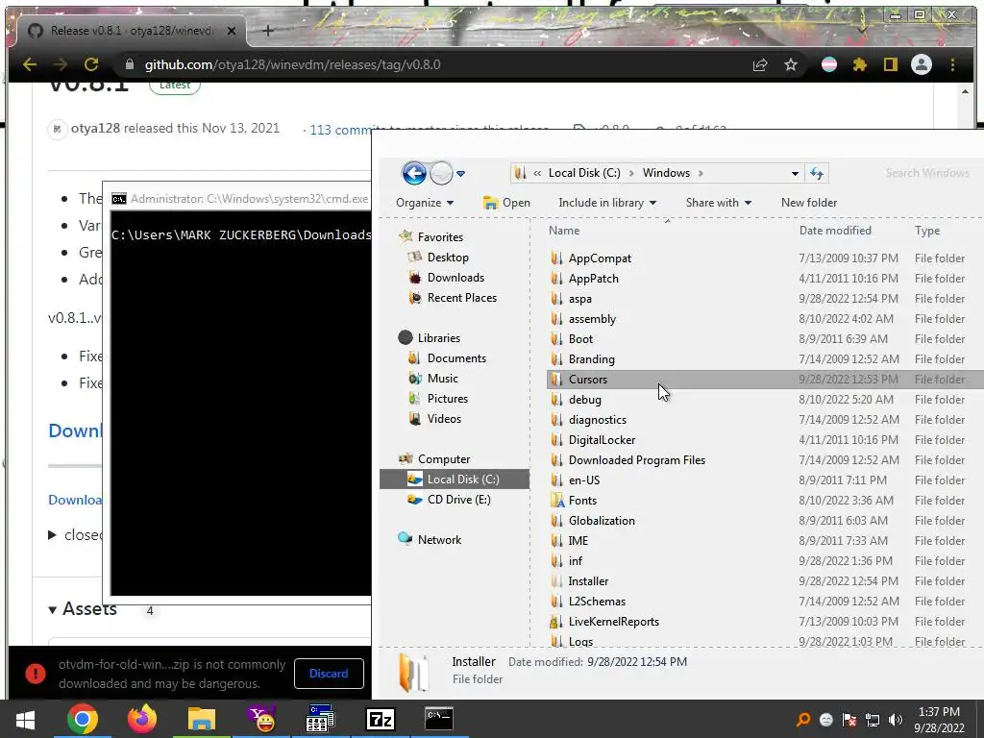Viewport: 984px width, 738px height.
Task: Select the AppCompat folder
Action: coord(600,258)
